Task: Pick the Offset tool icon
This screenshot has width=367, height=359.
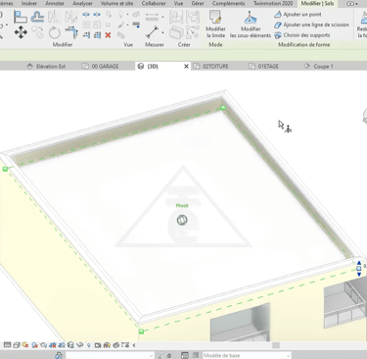Action: [x=37, y=17]
